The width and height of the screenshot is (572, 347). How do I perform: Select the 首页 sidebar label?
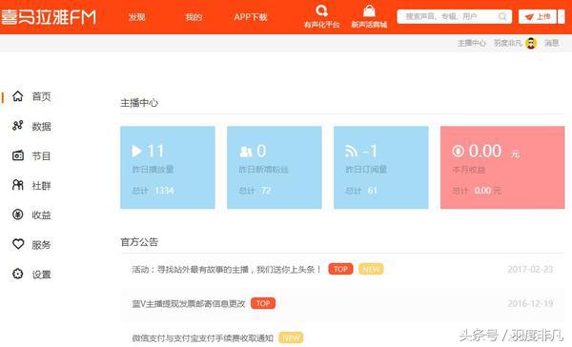[x=41, y=96]
